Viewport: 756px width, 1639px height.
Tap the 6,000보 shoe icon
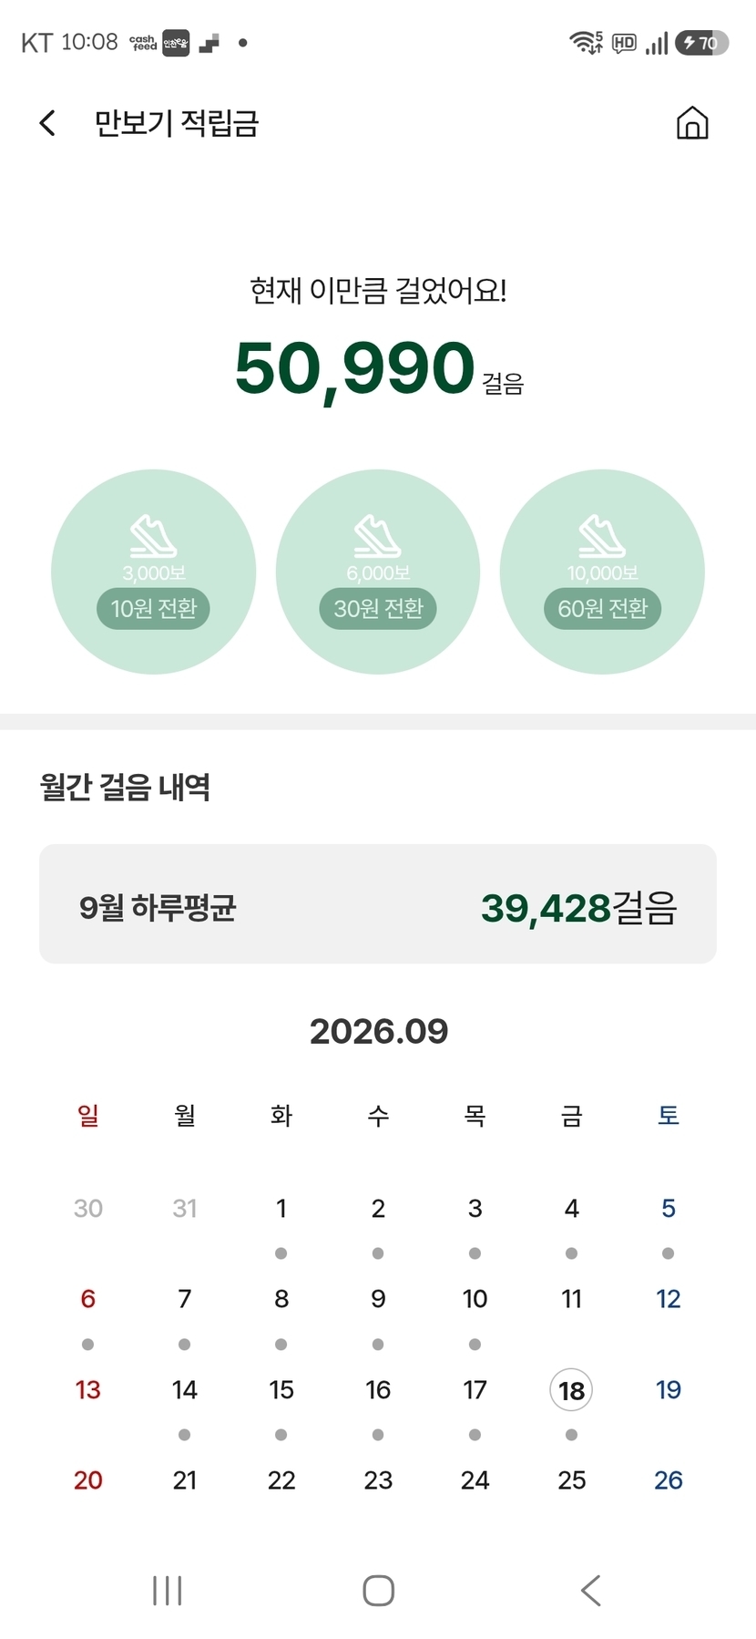(x=378, y=536)
